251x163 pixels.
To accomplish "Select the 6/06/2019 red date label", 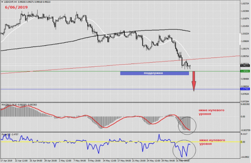I will pyautogui.click(x=16, y=7).
